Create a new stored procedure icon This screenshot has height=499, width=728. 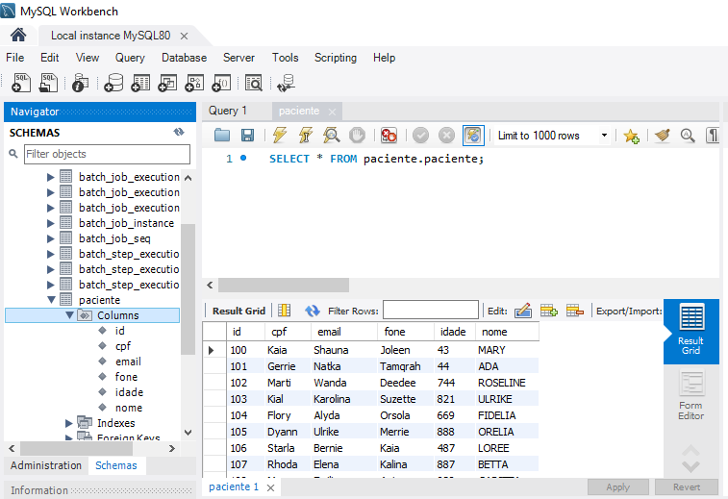tap(194, 83)
